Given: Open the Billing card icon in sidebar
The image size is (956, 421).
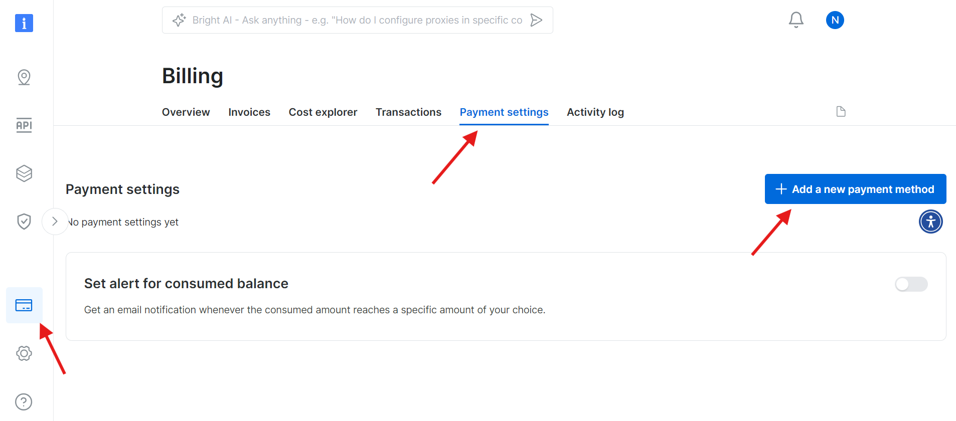Looking at the screenshot, I should click(24, 305).
